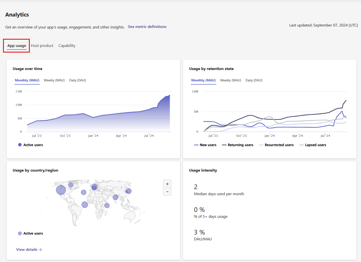Toggle Resurrected users legend entry
This screenshot has height=262, width=361.
pos(276,145)
